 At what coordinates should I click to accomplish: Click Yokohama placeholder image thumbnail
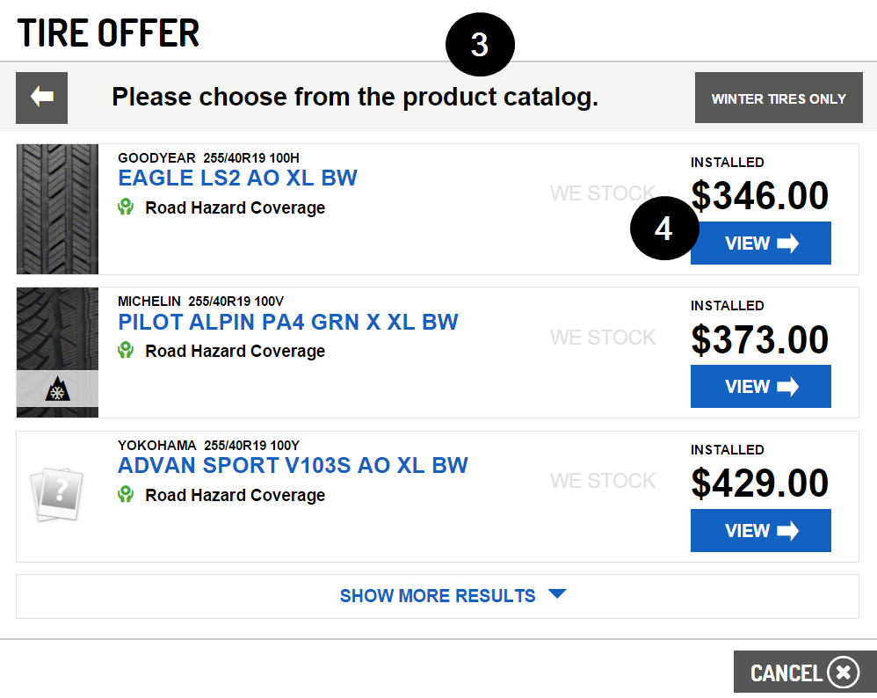point(57,496)
